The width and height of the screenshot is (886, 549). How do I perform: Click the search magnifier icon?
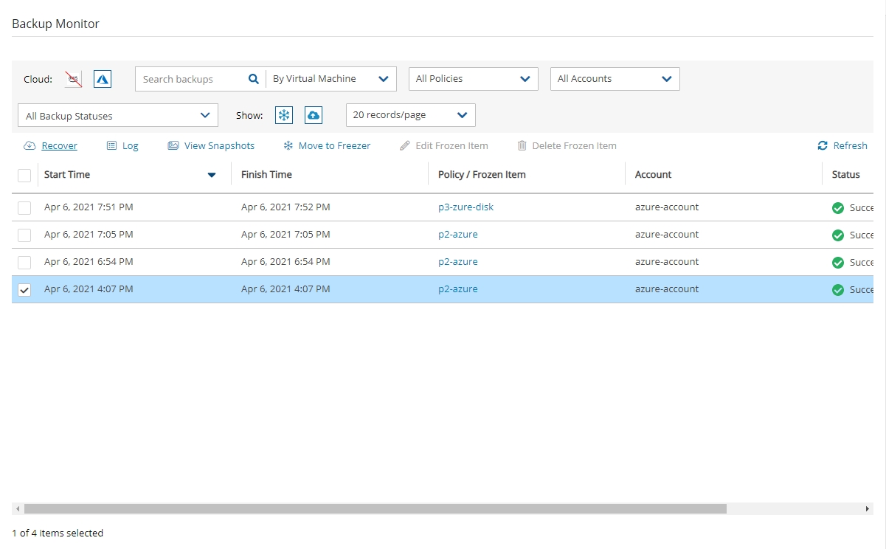(x=253, y=79)
